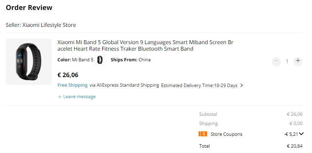This screenshot has width=312, height=153.
Task: Click the Order Review heading
Action: (29, 8)
